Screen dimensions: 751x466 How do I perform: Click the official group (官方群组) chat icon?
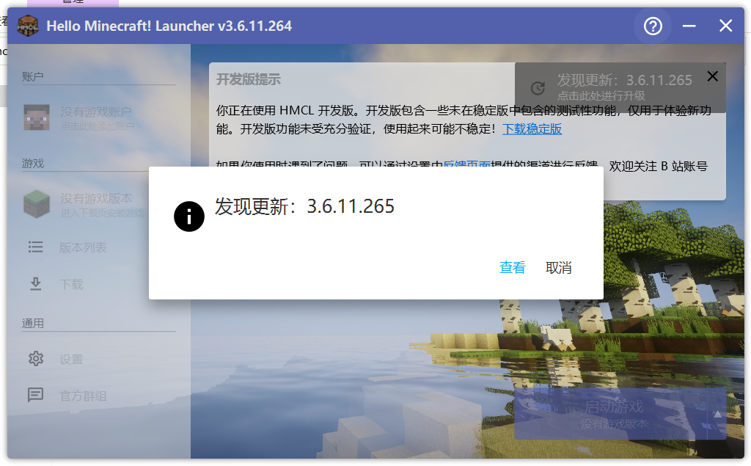[35, 396]
